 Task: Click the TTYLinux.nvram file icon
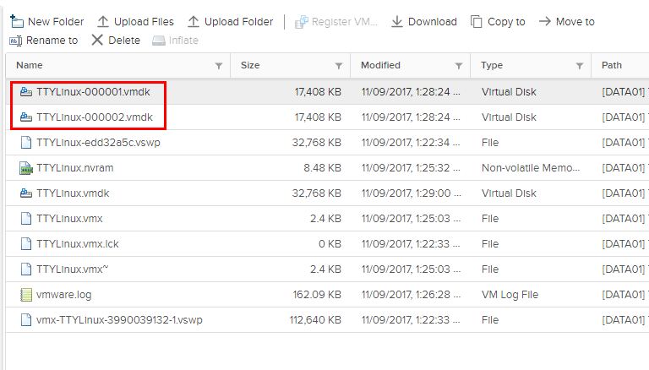tap(25, 168)
